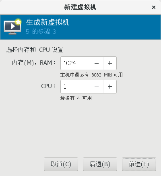This screenshot has width=161, height=176.
Task: Focus the RAM field showing 1024
Action: [75, 63]
